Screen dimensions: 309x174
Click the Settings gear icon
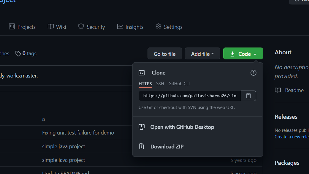(x=159, y=27)
